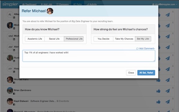
Task: Click Kapil Dalwani's profile photo
Action: 10,101
